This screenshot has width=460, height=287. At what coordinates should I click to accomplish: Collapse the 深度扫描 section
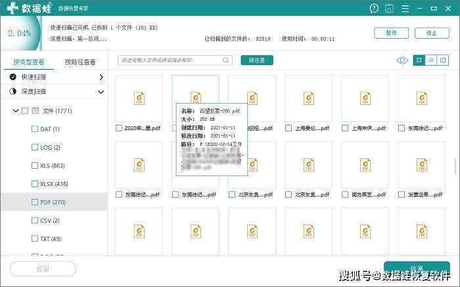point(101,91)
